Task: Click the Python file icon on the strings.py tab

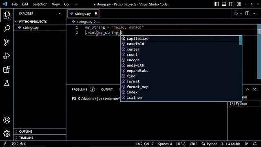Action: tap(72, 13)
